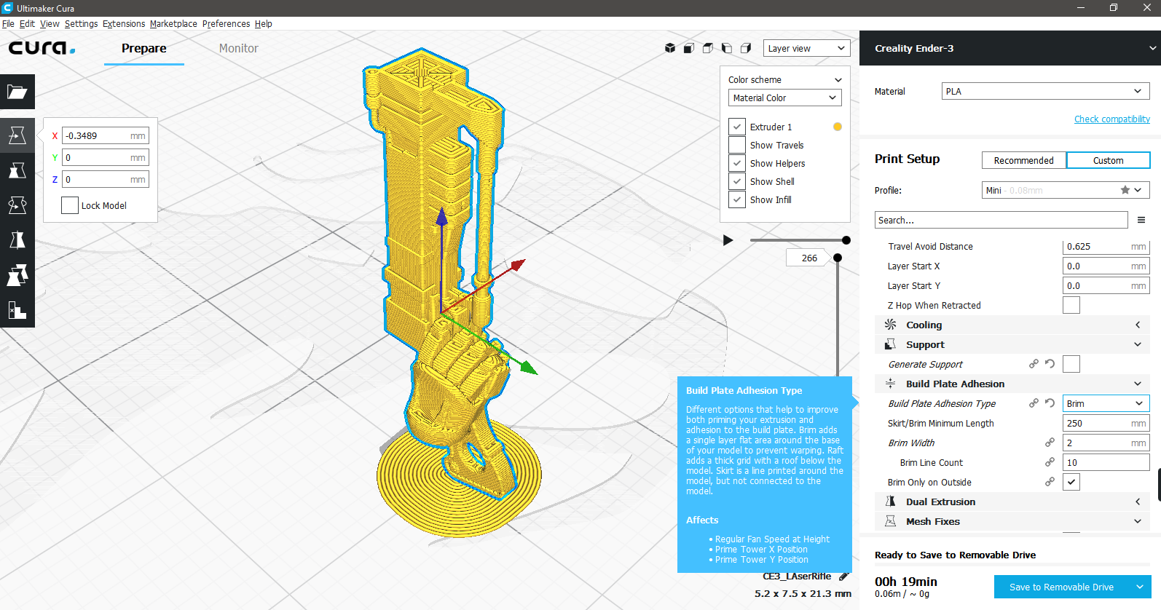
Task: Enable Z Hop When Retracted checkbox
Action: (x=1071, y=305)
